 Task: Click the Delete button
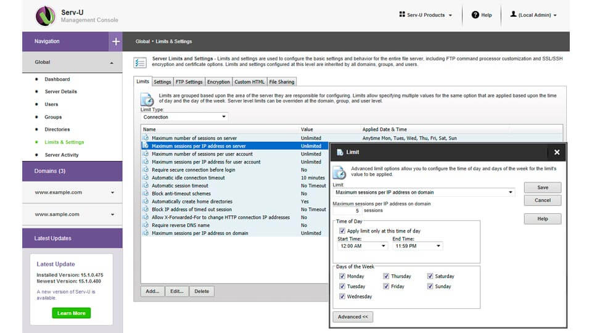[202, 291]
